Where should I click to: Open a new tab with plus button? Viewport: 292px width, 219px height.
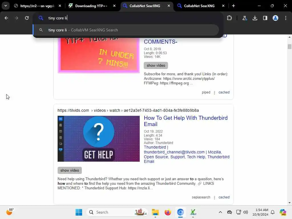pyautogui.click(x=233, y=6)
